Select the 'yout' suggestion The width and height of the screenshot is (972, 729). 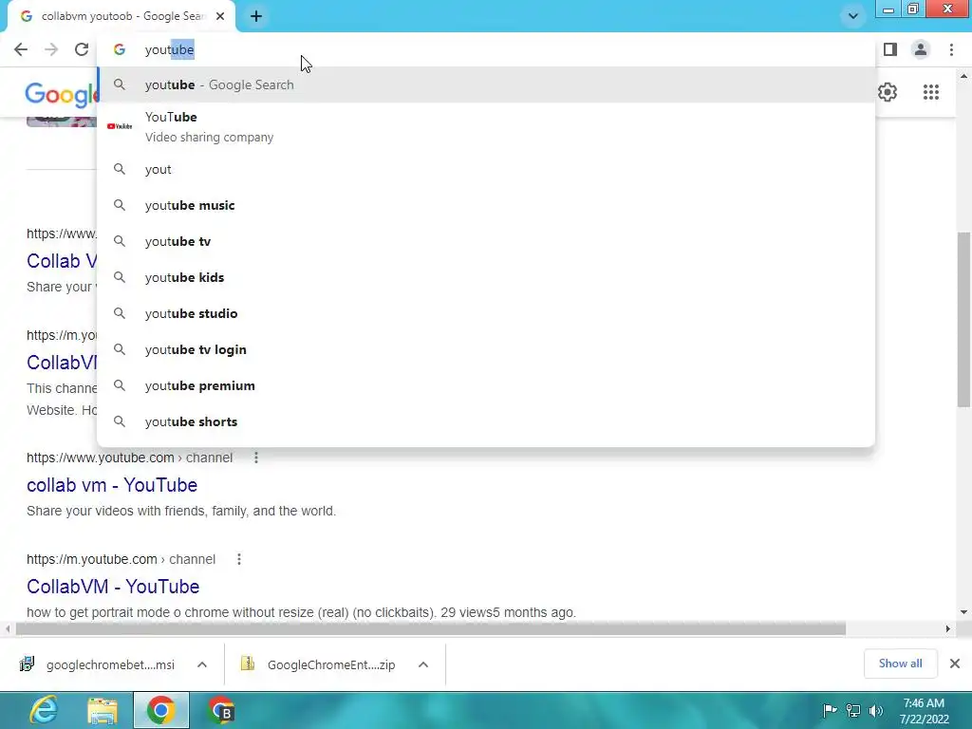click(487, 169)
